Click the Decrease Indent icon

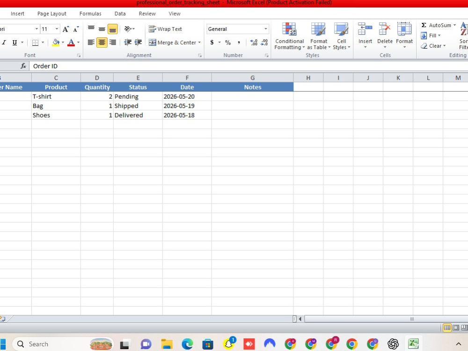pos(128,43)
